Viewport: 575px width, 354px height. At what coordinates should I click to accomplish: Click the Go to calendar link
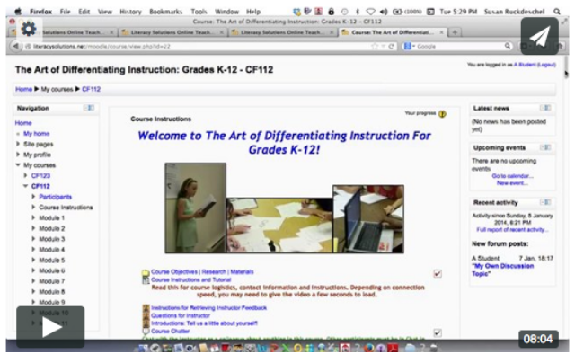512,176
